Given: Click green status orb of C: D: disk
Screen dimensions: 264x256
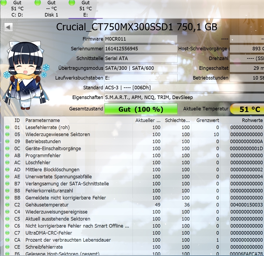Looking at the screenshot, I should point(4,2).
